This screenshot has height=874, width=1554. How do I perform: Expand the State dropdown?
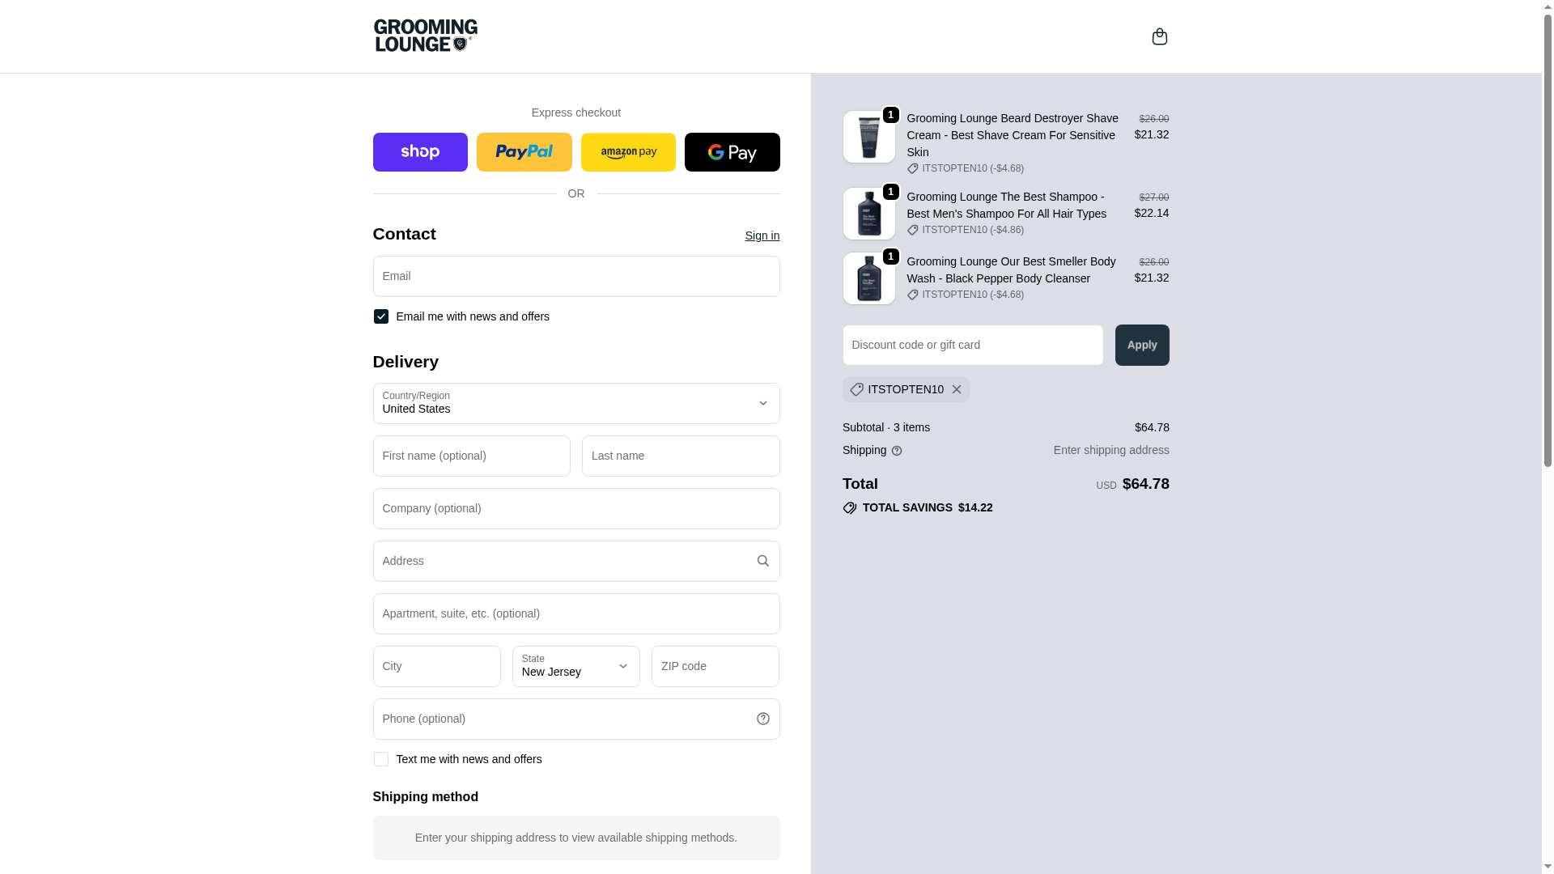coord(575,666)
